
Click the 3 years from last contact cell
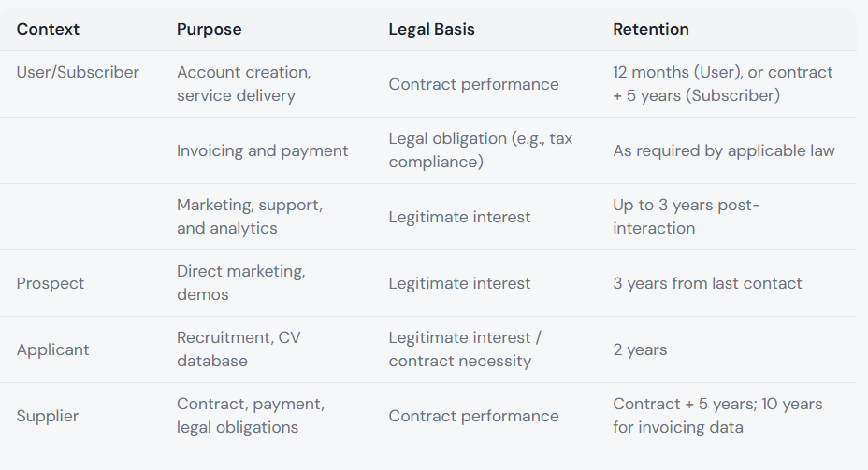point(707,283)
